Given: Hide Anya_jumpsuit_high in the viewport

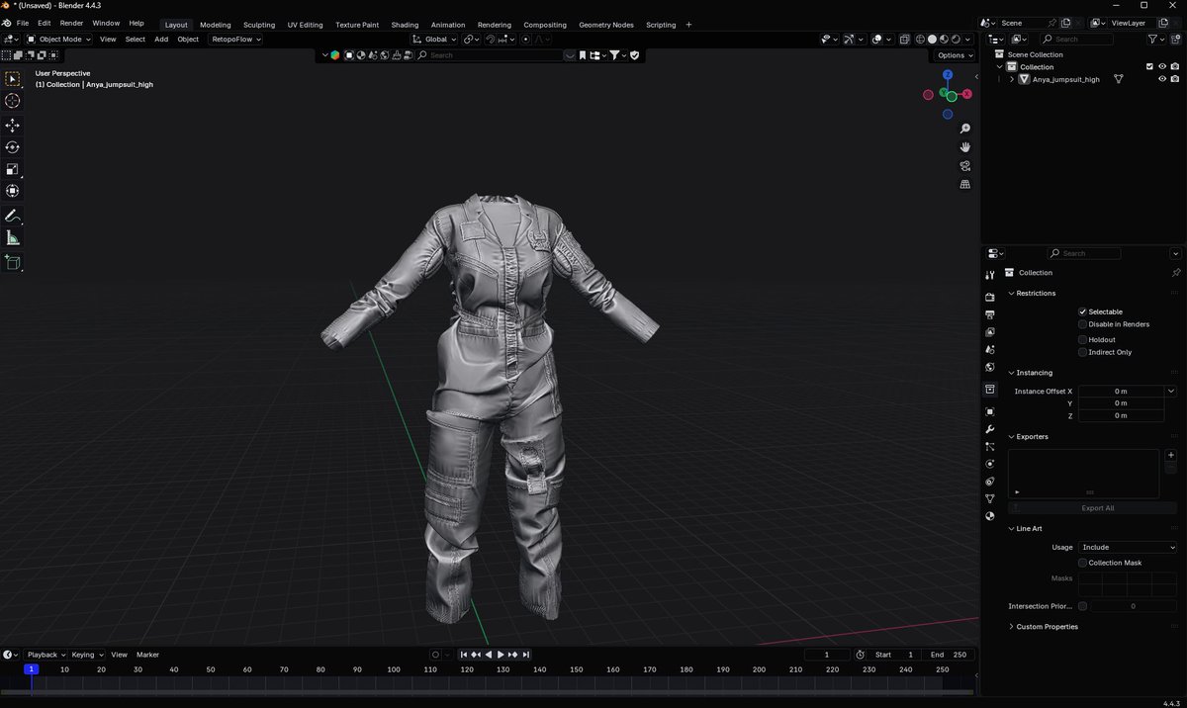Looking at the screenshot, I should point(1162,79).
